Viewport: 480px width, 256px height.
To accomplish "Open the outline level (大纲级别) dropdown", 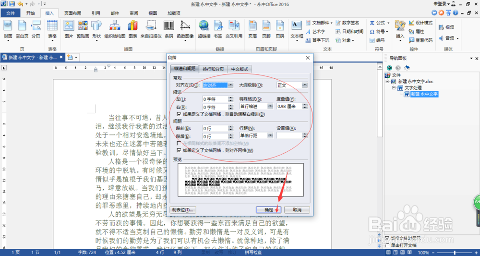I will click(305, 85).
